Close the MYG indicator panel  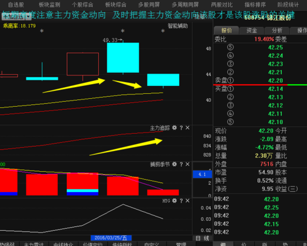point(187,201)
